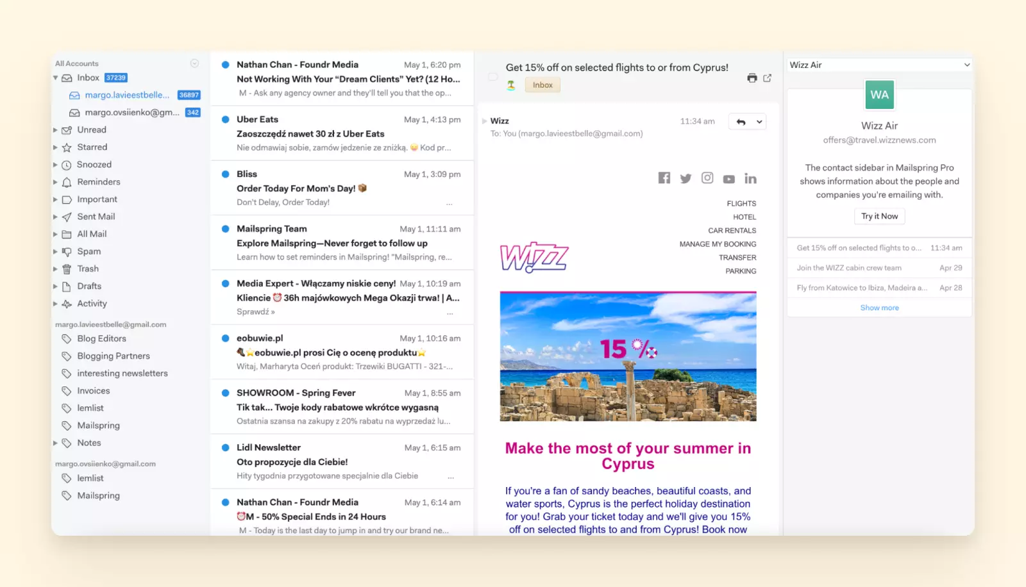1026x587 pixels.
Task: Expand Wizz sender details triangle
Action: [x=485, y=121]
